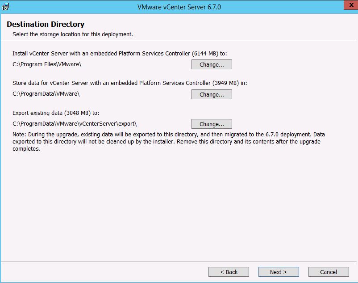Click the Export existing data (3048 MB) label
This screenshot has height=283, width=358.
(x=56, y=113)
